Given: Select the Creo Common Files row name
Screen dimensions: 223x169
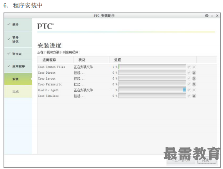Looking at the screenshot, I should pos(52,67).
